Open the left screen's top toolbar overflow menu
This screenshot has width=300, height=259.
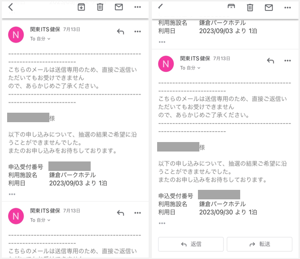(138, 7)
